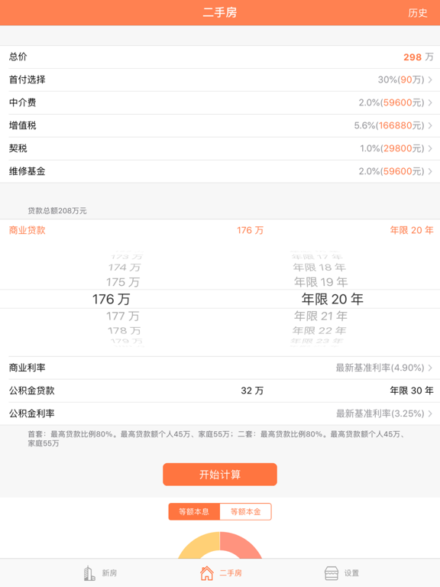Edit provident fund amount 32 万
Image resolution: width=440 pixels, height=587 pixels.
pyautogui.click(x=252, y=391)
